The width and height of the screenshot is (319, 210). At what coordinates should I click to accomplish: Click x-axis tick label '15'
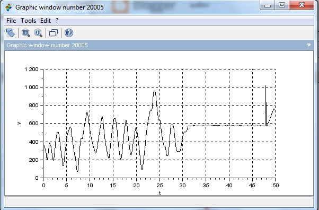(x=113, y=186)
